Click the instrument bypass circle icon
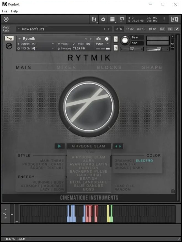The height and width of the screenshot is (242, 182). pos(9,46)
